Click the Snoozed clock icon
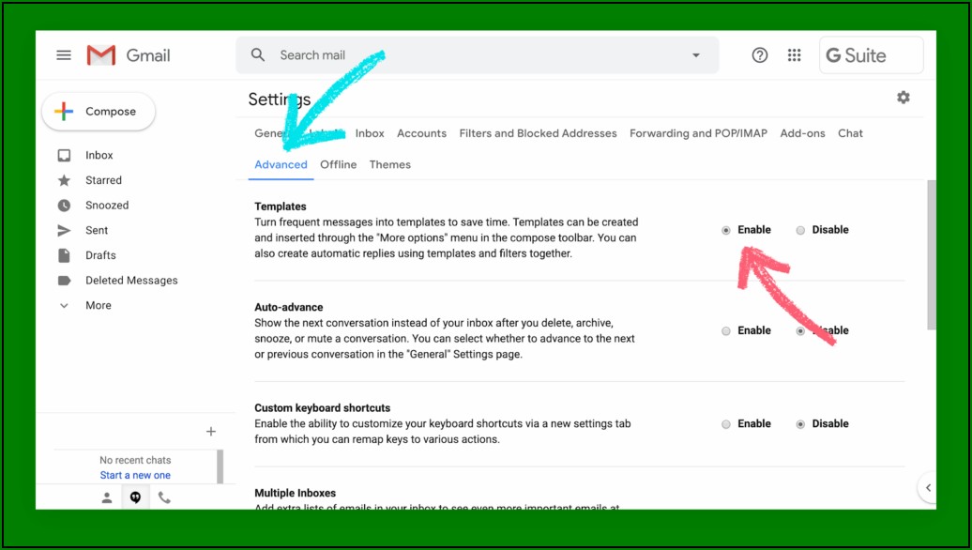The width and height of the screenshot is (972, 550). click(64, 206)
